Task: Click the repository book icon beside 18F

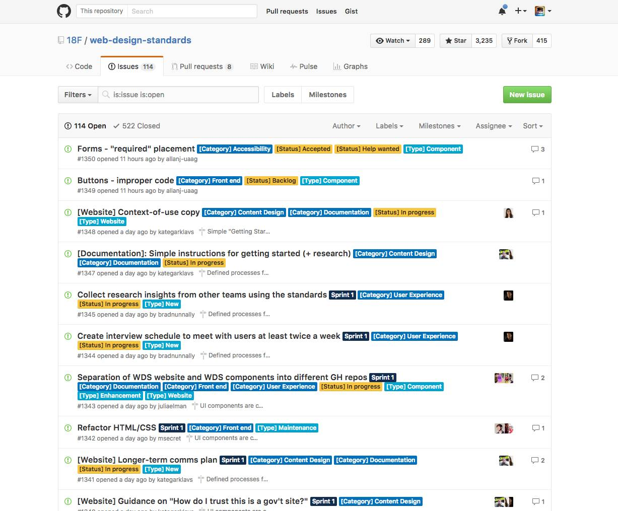Action: click(x=61, y=40)
